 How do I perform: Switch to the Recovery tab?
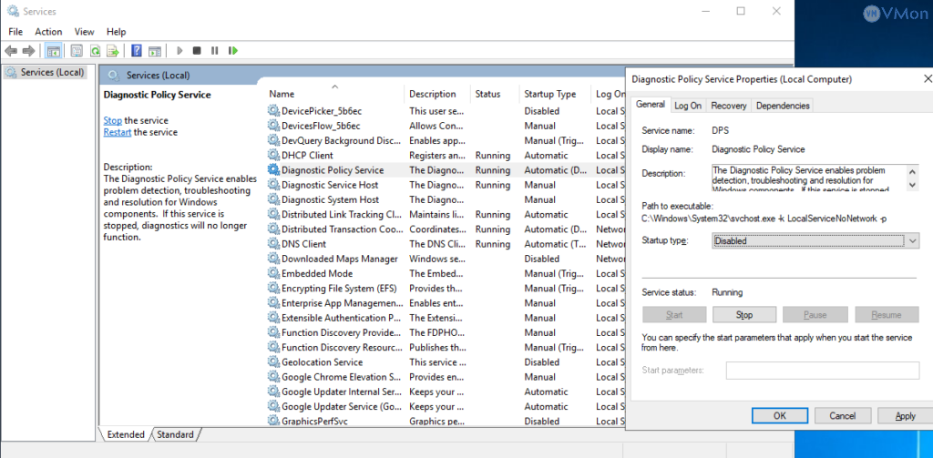pyautogui.click(x=728, y=106)
